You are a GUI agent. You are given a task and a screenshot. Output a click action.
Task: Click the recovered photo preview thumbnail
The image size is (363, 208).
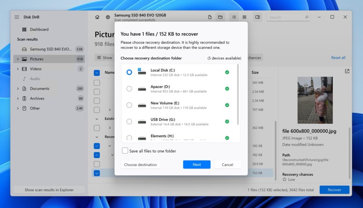click(x=315, y=100)
